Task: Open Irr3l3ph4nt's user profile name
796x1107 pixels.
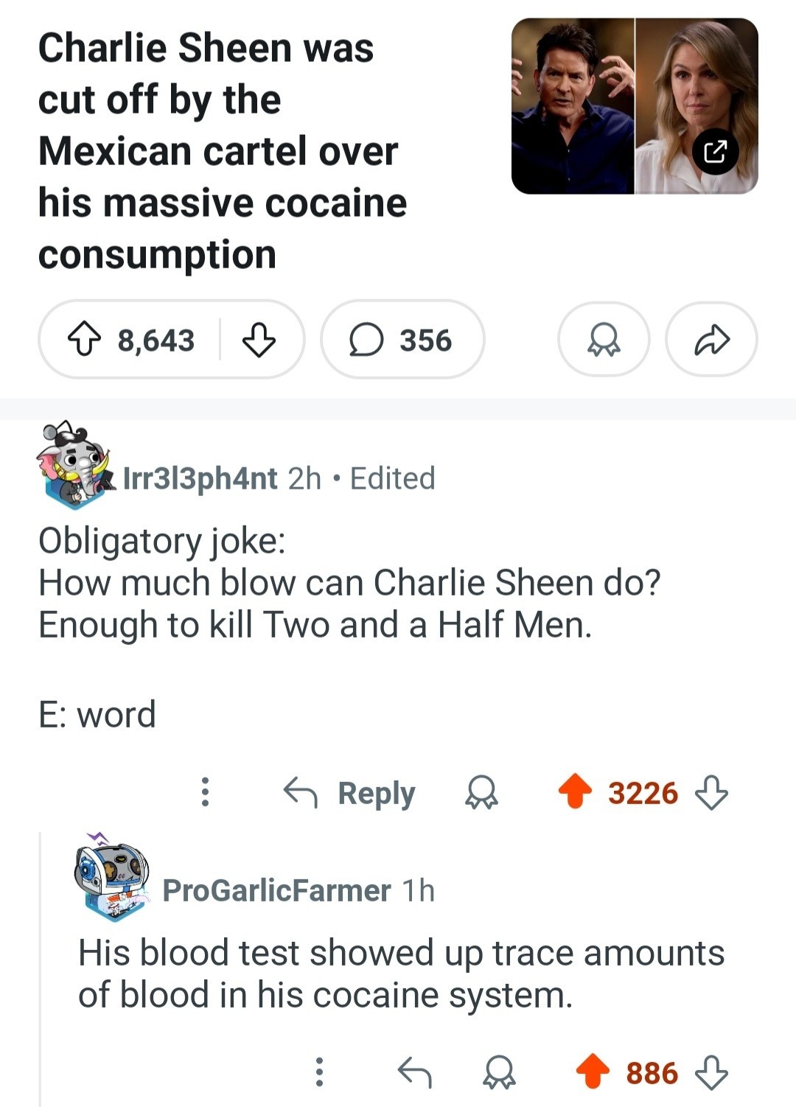Action: pos(200,478)
